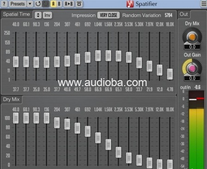Select the Spatial Time tab
This screenshot has height=169, width=207.
[16, 14]
